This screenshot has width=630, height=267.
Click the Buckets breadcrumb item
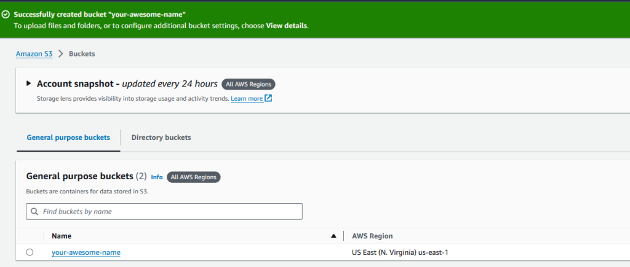pyautogui.click(x=82, y=54)
